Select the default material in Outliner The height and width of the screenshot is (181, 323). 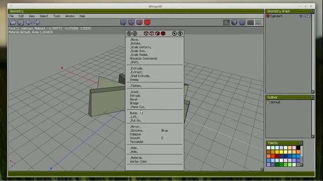[x=275, y=102]
